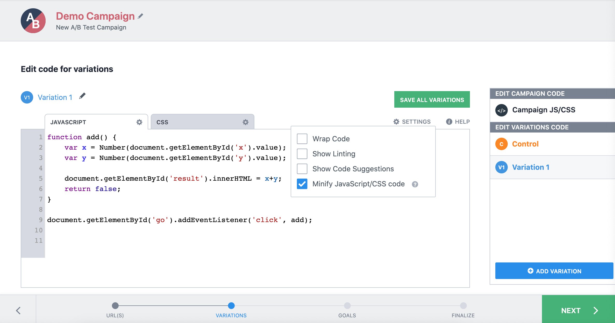Click the Minify code help question mark
The width and height of the screenshot is (615, 323).
coord(415,184)
